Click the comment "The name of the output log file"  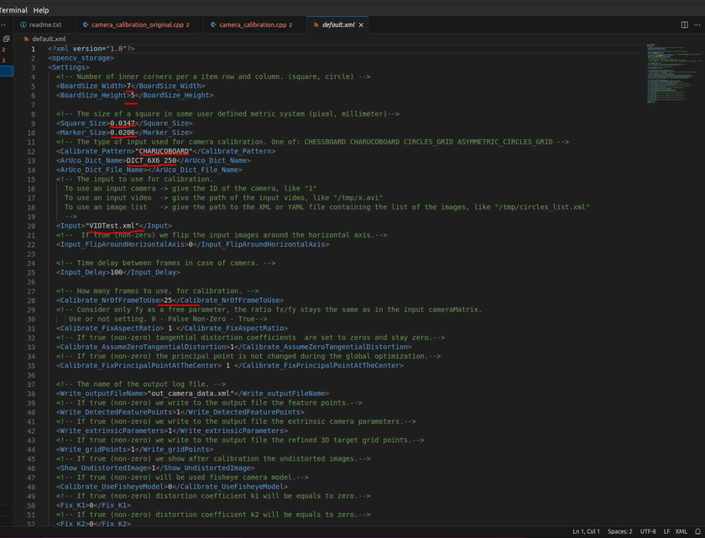click(x=141, y=384)
